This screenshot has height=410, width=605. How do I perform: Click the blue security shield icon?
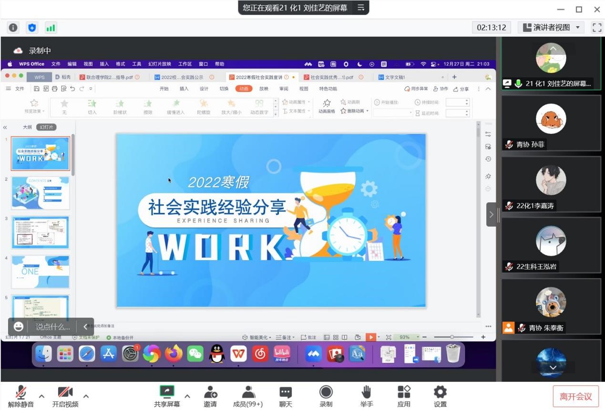pos(32,28)
